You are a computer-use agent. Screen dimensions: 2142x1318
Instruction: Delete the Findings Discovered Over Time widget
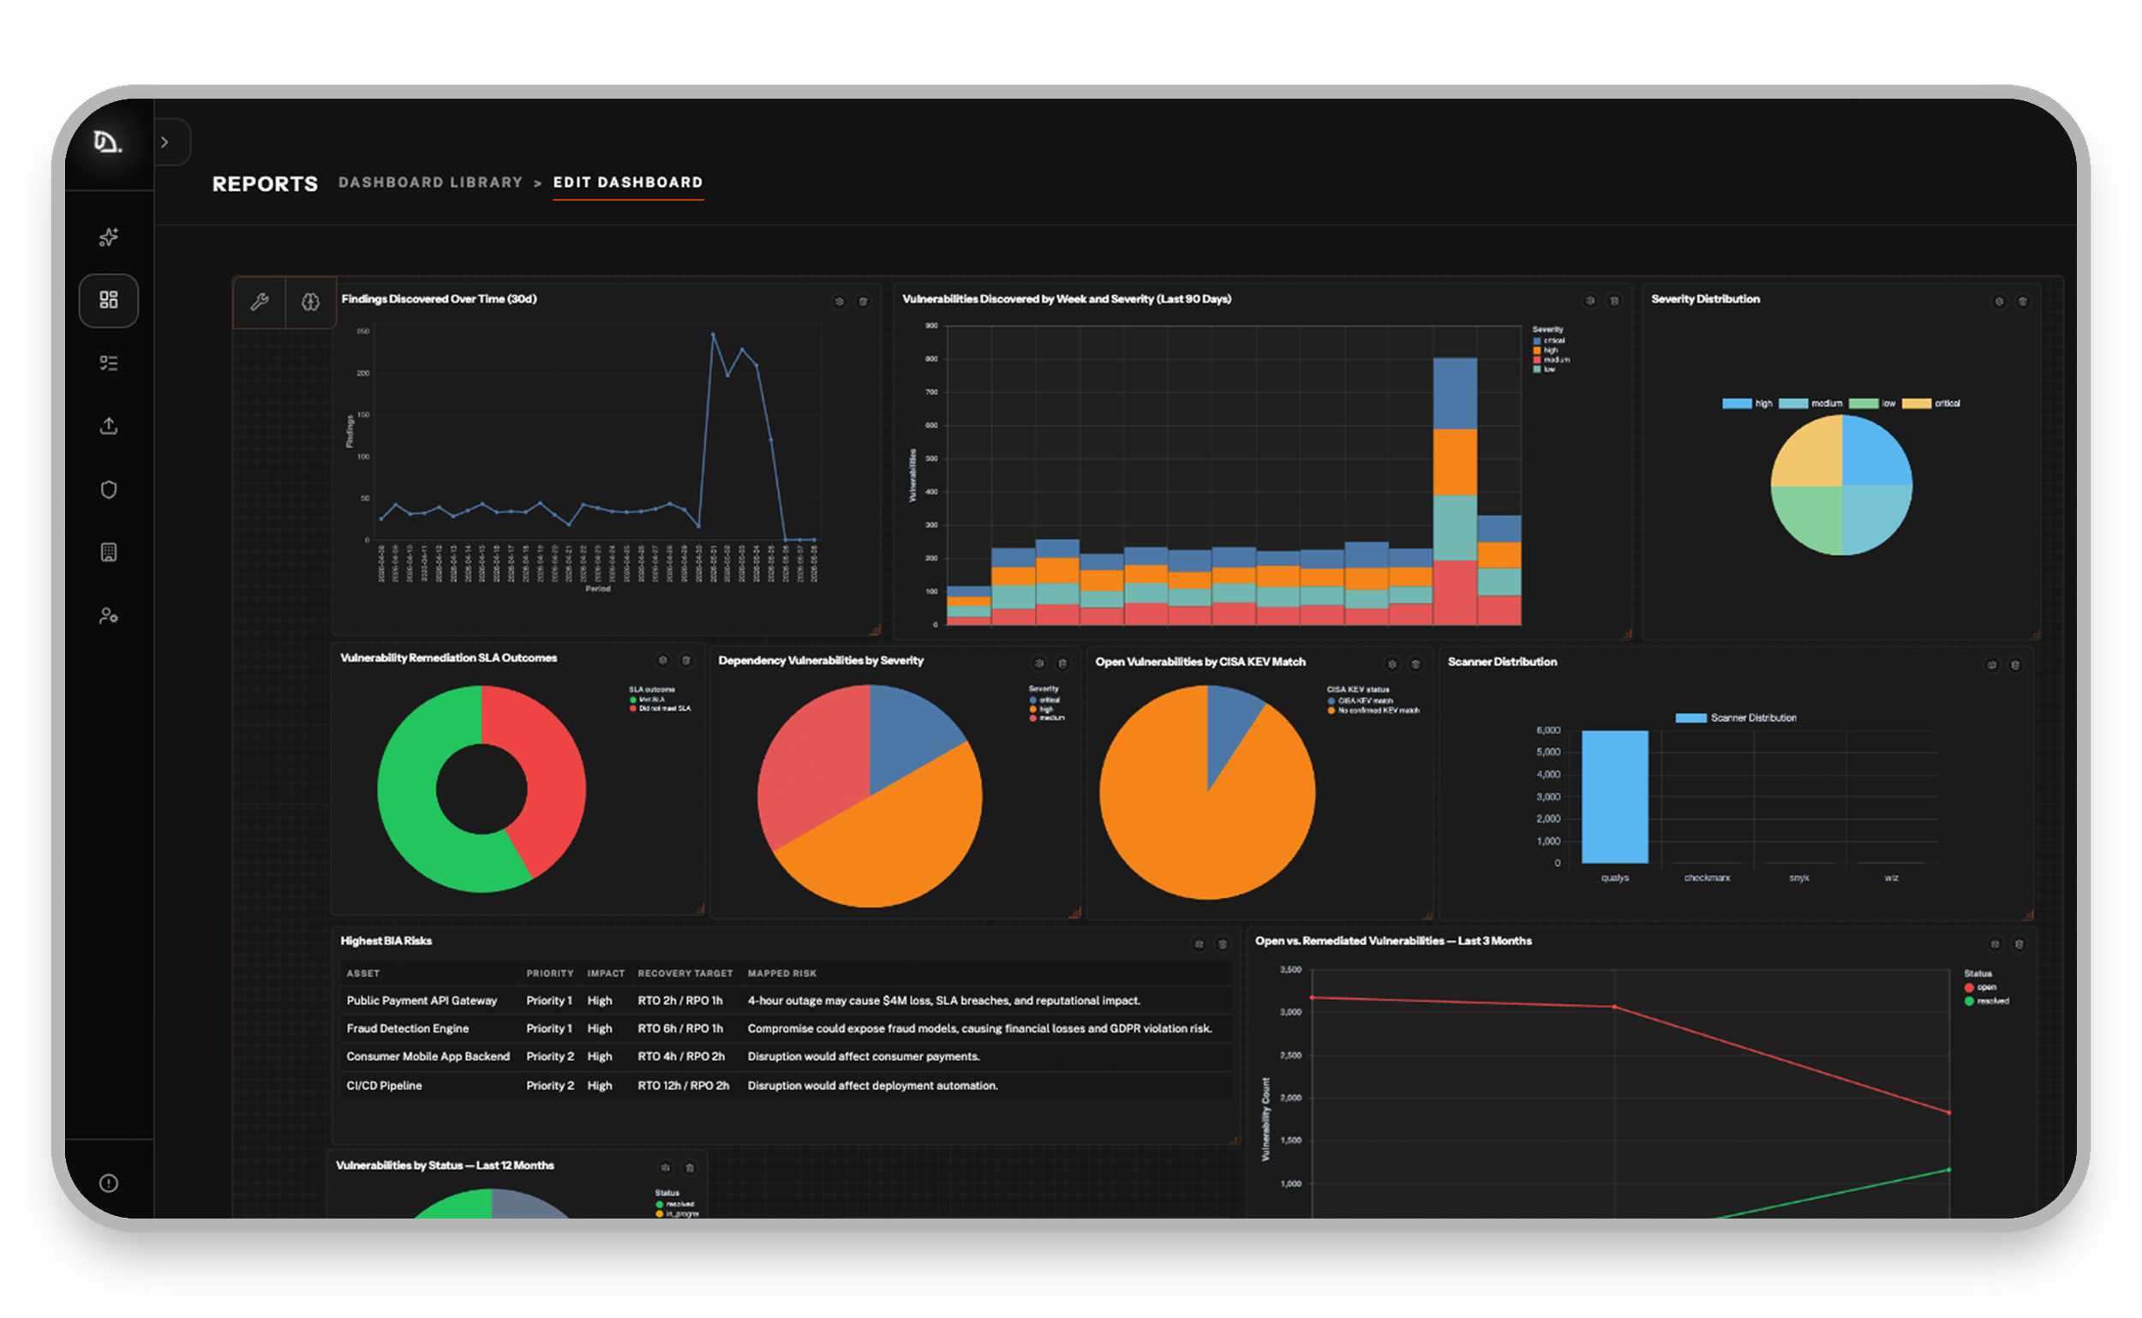tap(863, 302)
